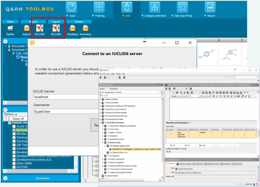This screenshot has height=187, width=260.
Task: Click the Delete Inventory folder icon
Action: tap(85, 28)
